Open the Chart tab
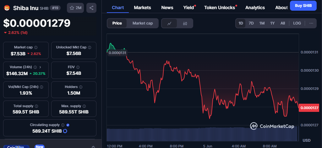Image resolution: width=322 pixels, height=148 pixels. click(118, 8)
